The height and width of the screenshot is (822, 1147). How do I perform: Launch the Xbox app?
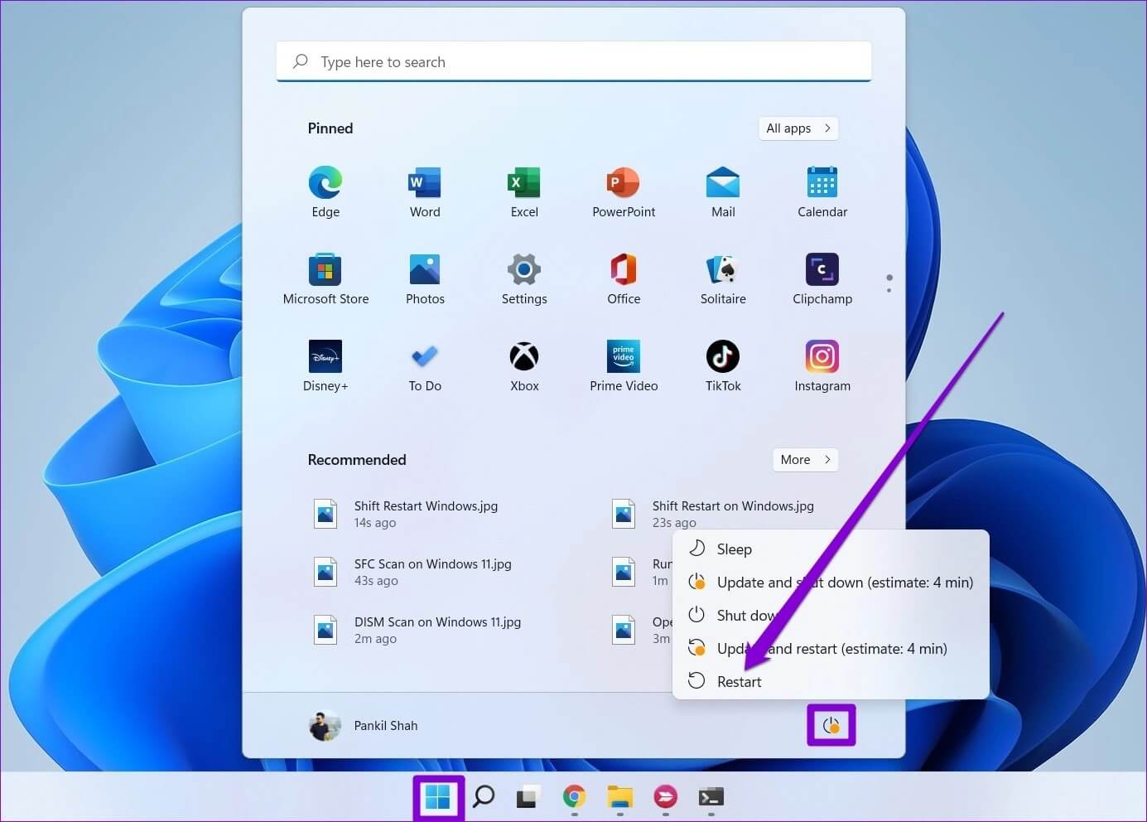coord(524,366)
